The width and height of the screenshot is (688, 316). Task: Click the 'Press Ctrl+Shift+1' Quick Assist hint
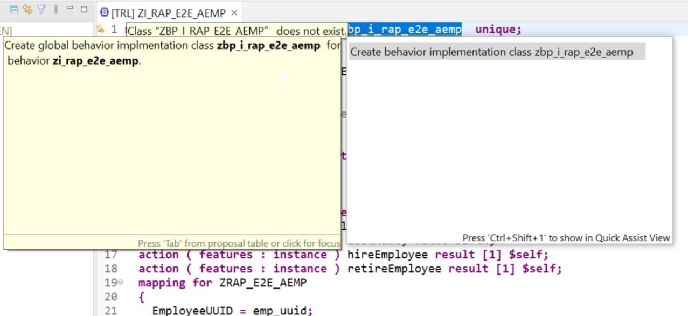pos(565,238)
